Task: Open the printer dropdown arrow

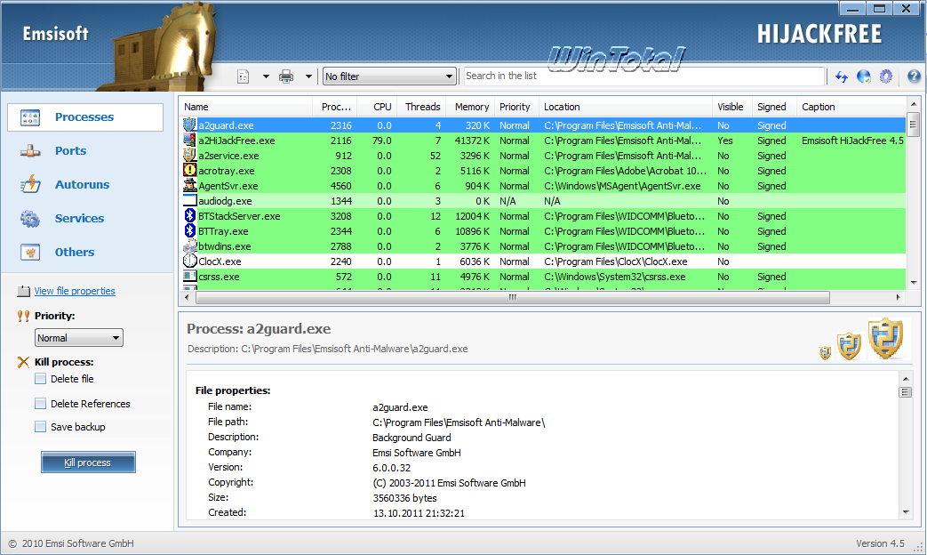Action: click(308, 76)
